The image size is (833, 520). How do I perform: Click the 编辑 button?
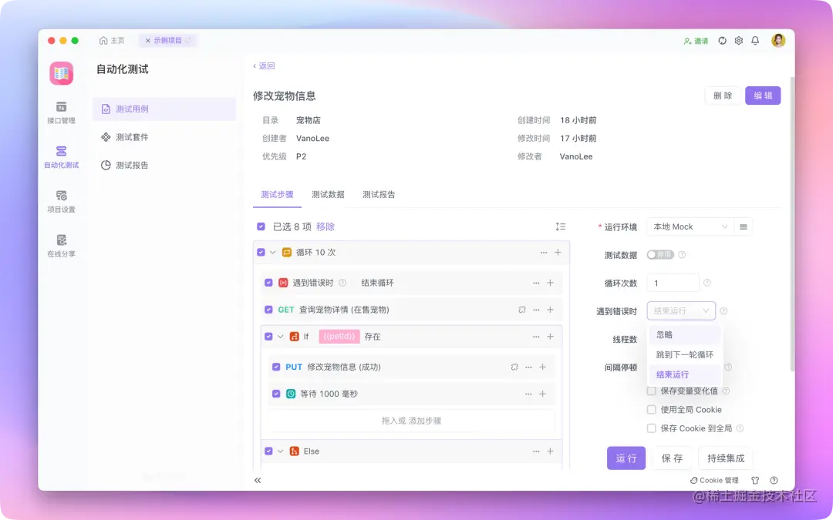[762, 96]
